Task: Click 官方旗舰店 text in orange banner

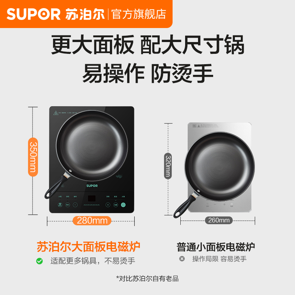Action: [139, 14]
